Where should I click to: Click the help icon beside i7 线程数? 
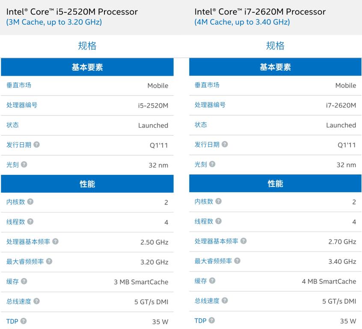219,221
